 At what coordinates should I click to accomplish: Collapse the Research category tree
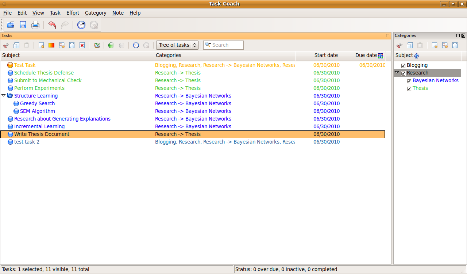(x=397, y=73)
